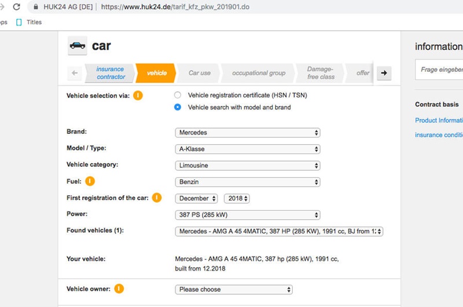Open the insurance conditions link

tap(439, 135)
